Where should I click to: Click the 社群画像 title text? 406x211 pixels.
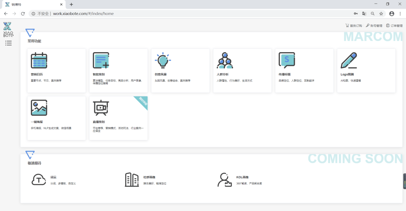[x=149, y=177]
